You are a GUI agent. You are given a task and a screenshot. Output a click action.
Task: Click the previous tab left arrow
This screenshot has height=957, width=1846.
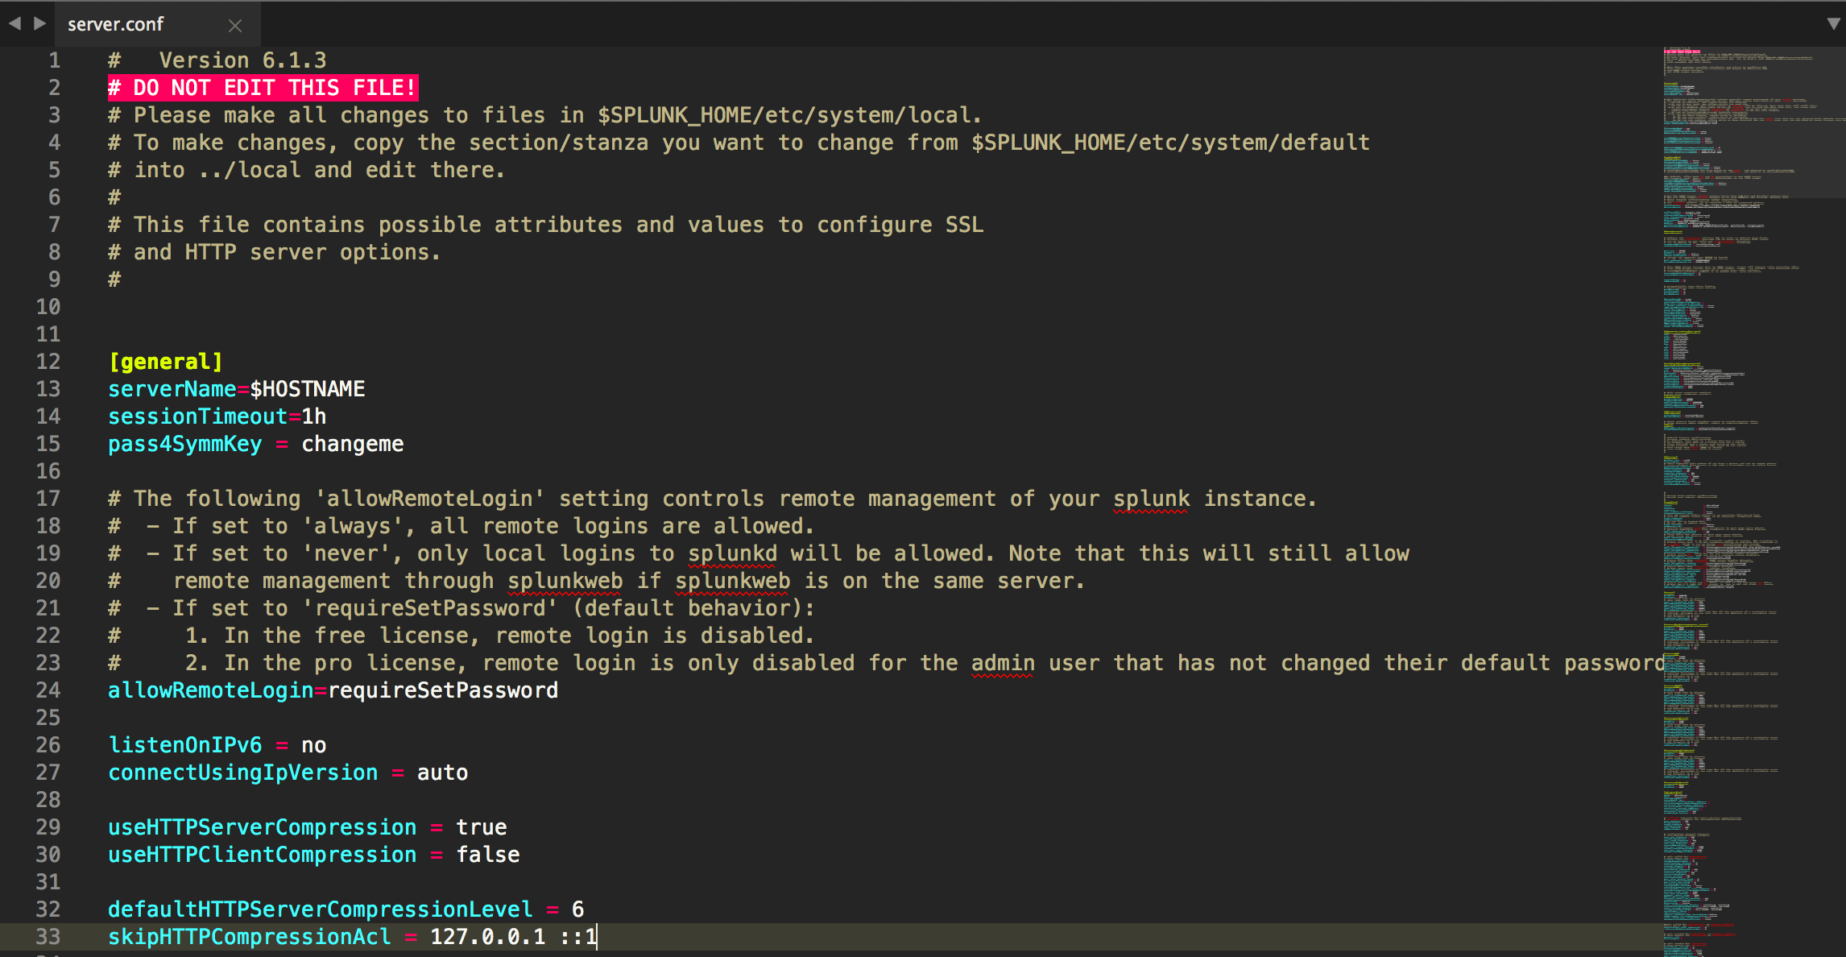(x=14, y=23)
